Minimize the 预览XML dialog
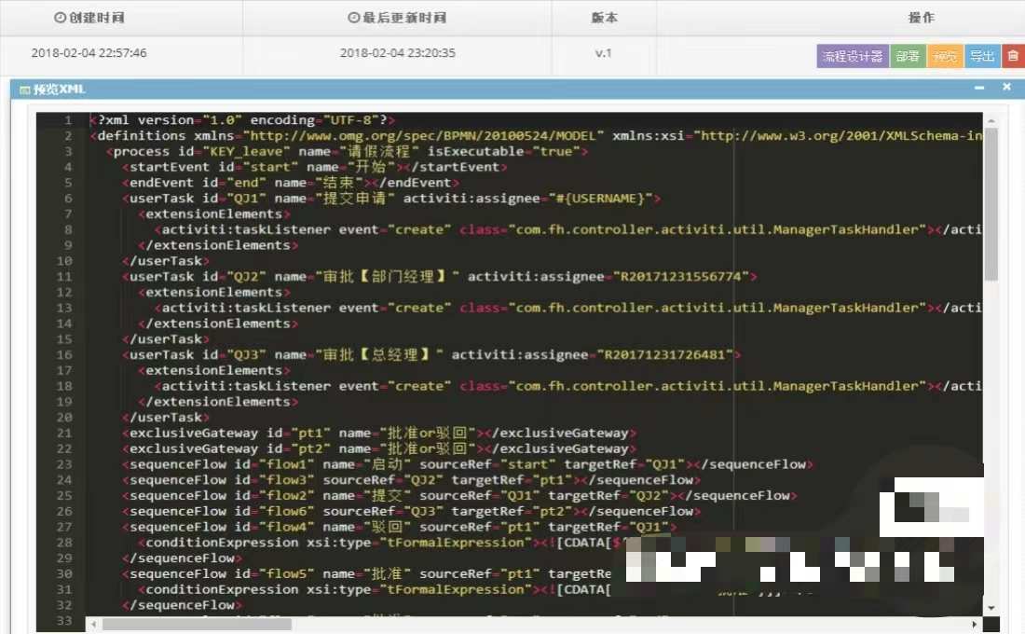 [978, 87]
